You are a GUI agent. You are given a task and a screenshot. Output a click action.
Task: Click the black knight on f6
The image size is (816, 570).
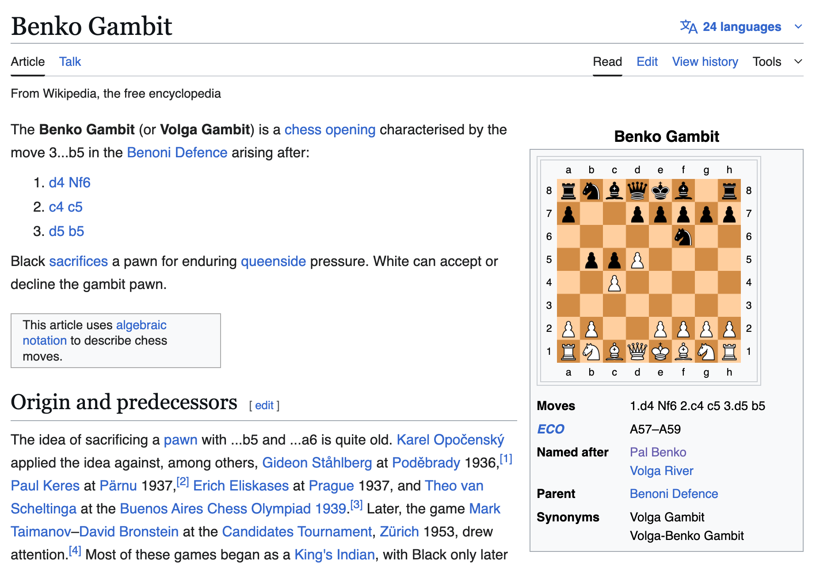click(x=683, y=236)
